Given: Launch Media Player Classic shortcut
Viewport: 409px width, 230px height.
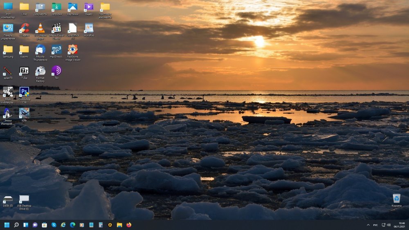Looking at the screenshot, I should [x=56, y=31].
